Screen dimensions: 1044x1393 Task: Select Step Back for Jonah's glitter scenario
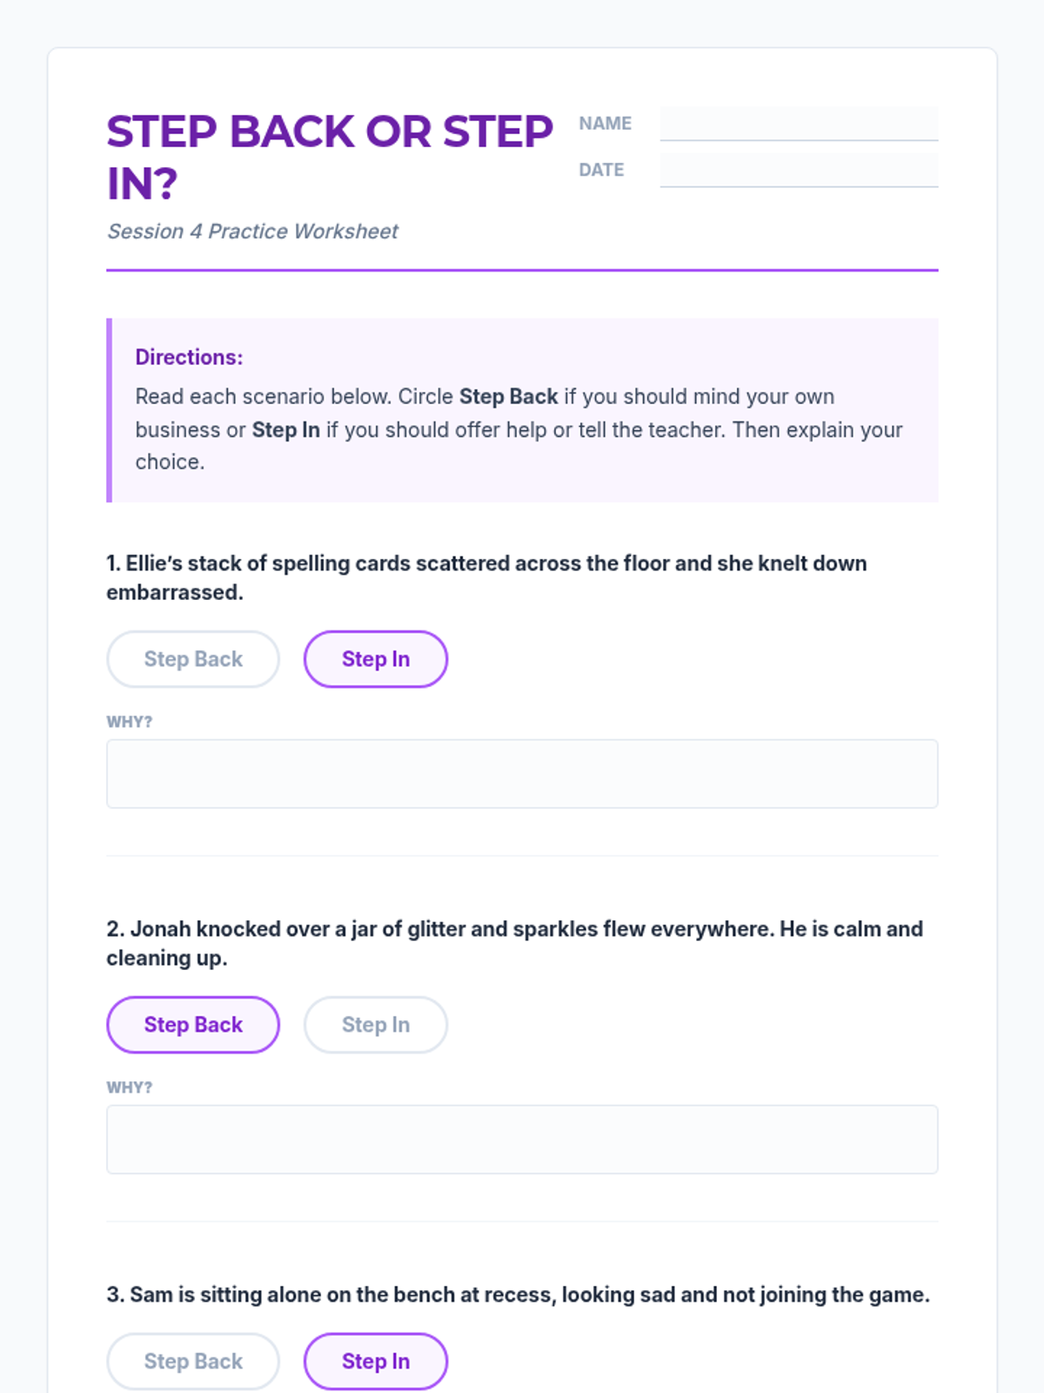pos(193,1025)
